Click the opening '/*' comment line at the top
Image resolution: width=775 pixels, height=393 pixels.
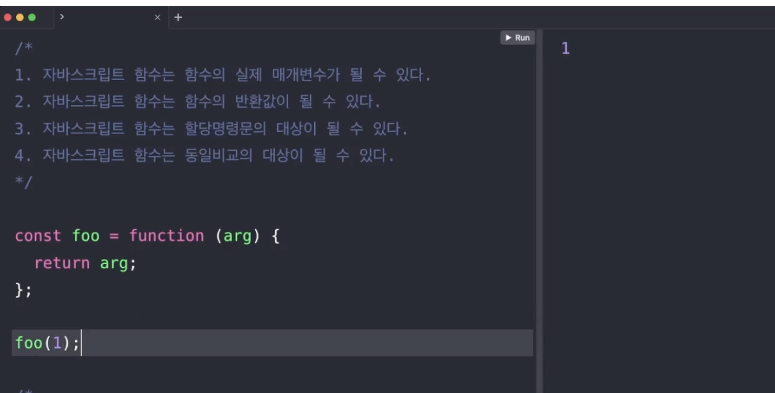23,49
